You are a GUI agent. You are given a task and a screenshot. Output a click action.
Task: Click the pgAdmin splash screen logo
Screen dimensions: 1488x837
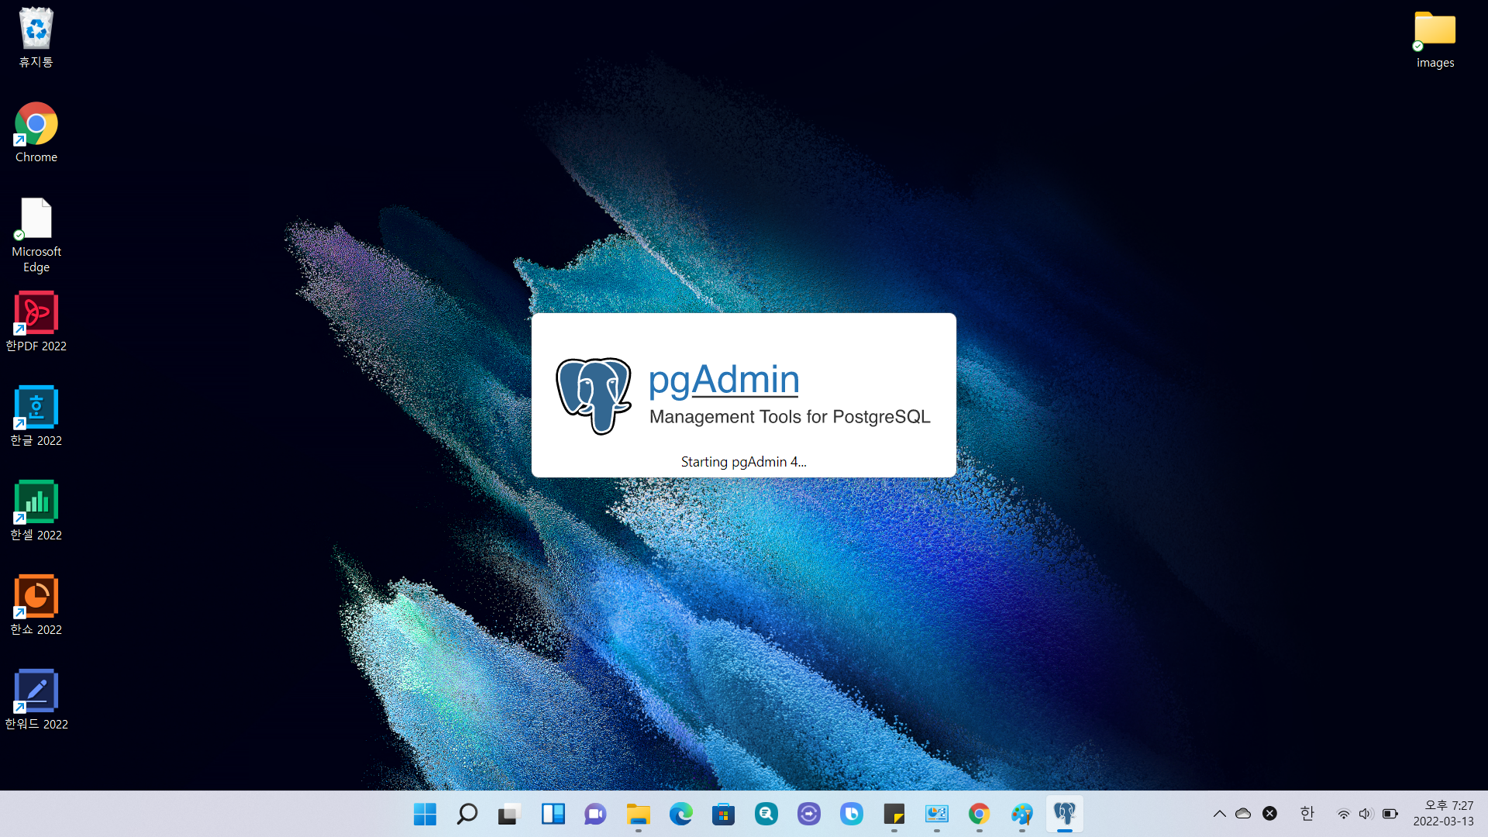pyautogui.click(x=594, y=395)
